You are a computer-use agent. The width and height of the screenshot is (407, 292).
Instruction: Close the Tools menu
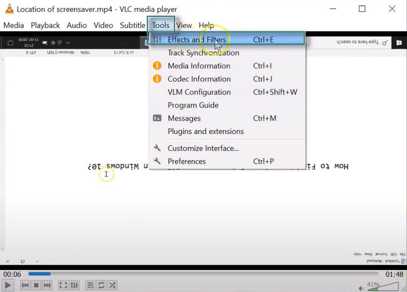click(x=161, y=26)
